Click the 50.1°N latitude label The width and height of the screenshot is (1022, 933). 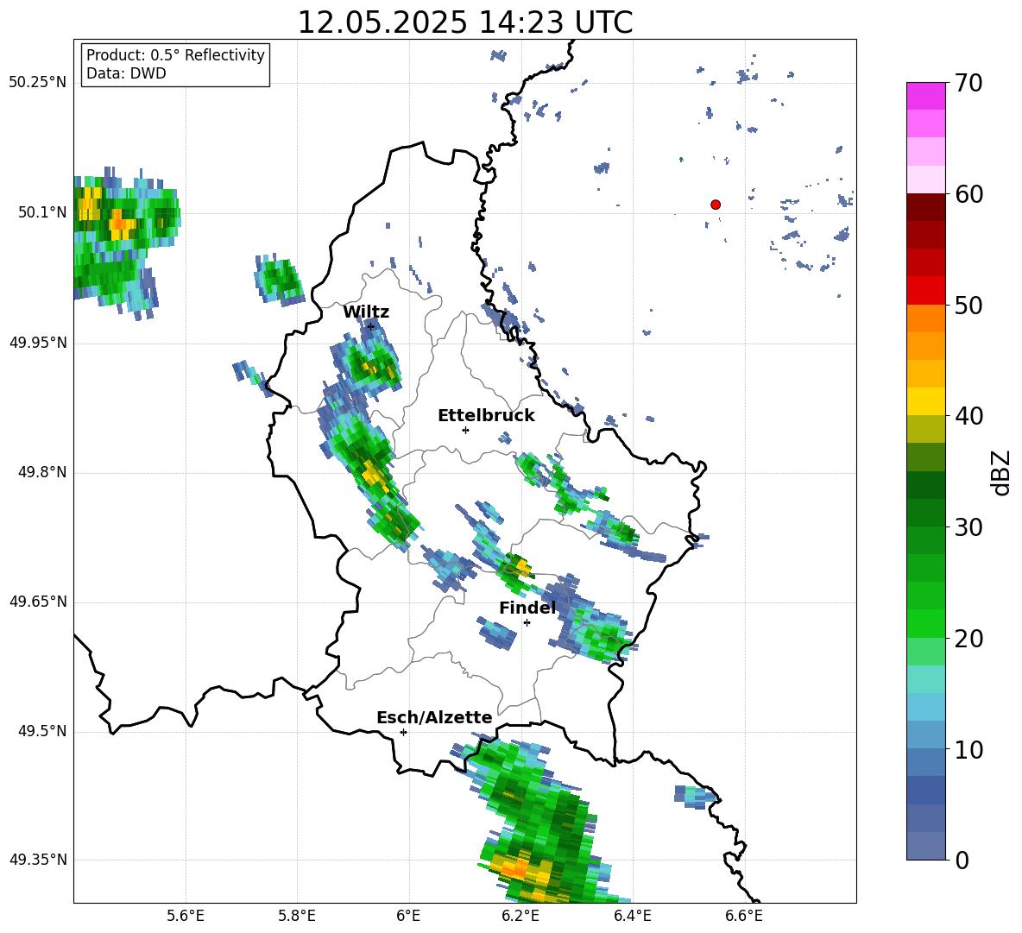[42, 213]
